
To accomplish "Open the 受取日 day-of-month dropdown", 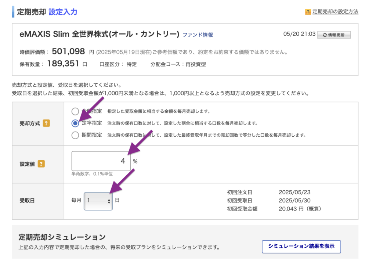I will click(98, 201).
